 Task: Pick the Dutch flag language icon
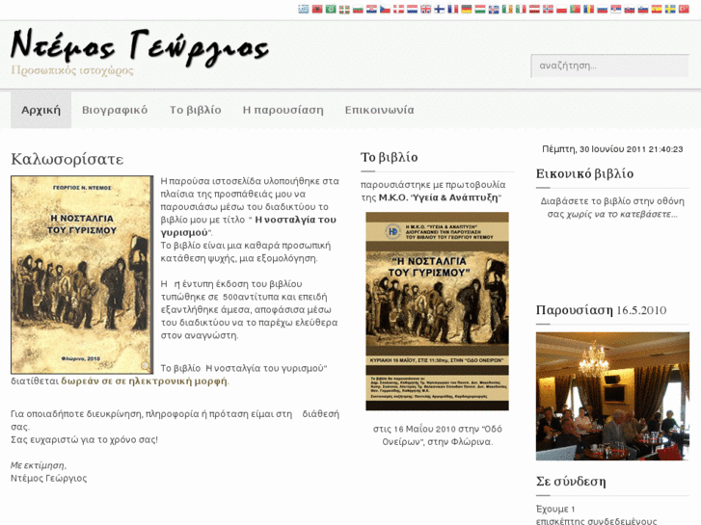point(412,9)
